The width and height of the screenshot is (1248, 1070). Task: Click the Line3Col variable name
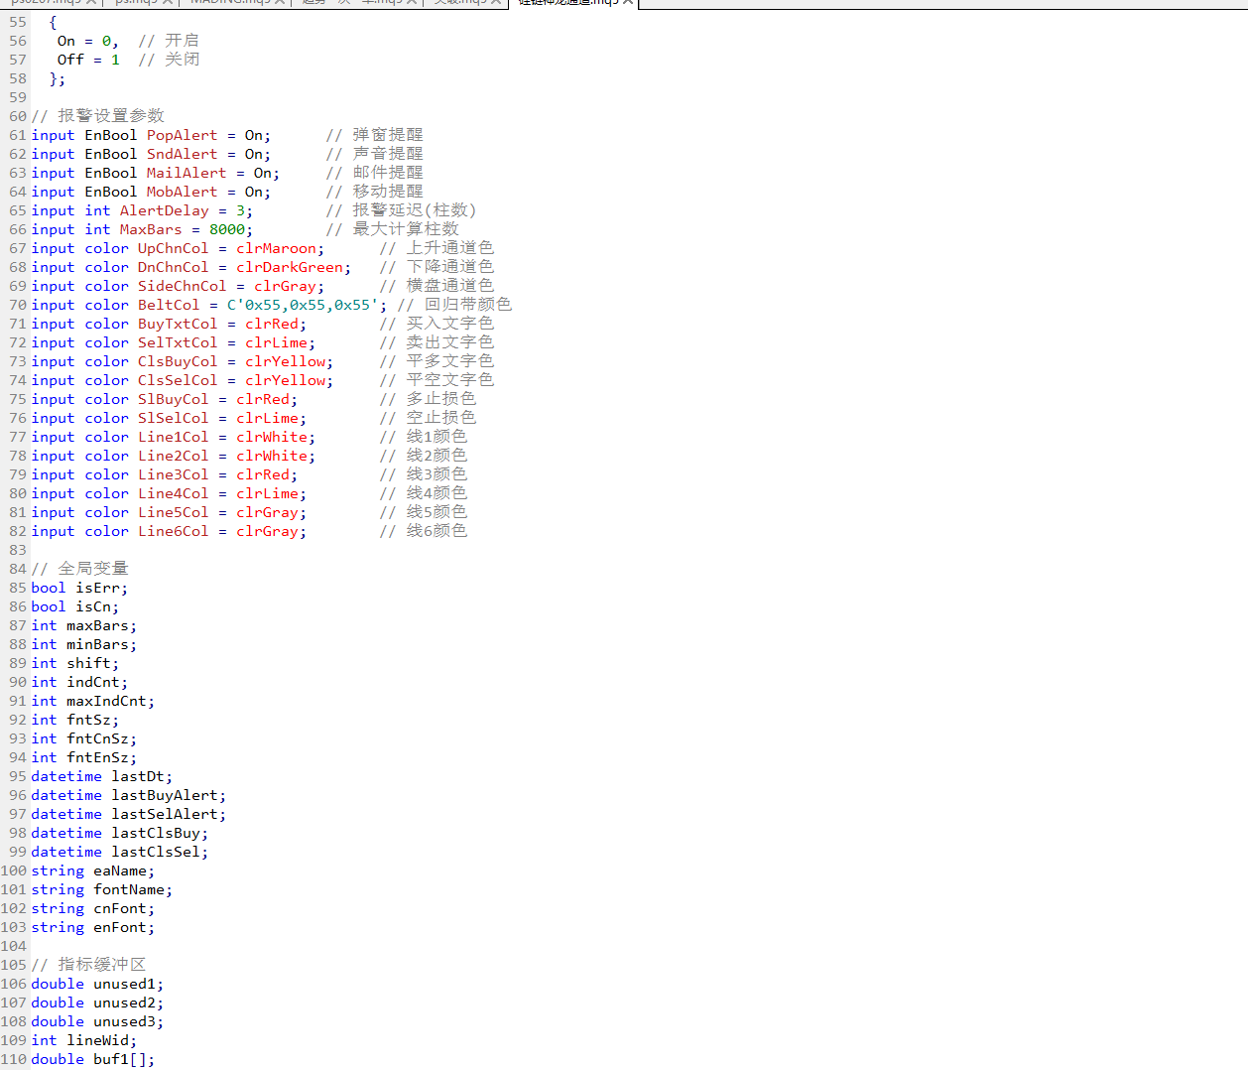[x=174, y=474]
